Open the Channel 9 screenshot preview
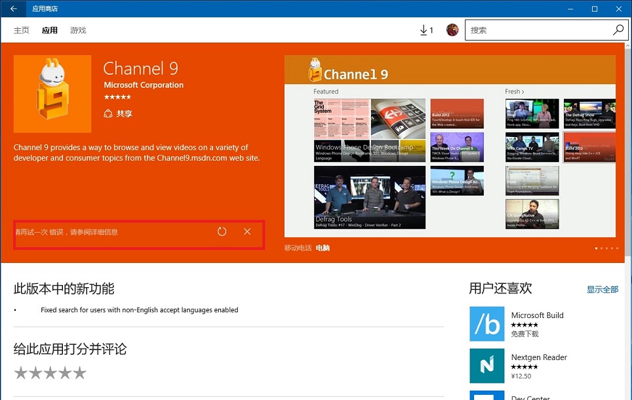The height and width of the screenshot is (400, 632). (x=450, y=146)
